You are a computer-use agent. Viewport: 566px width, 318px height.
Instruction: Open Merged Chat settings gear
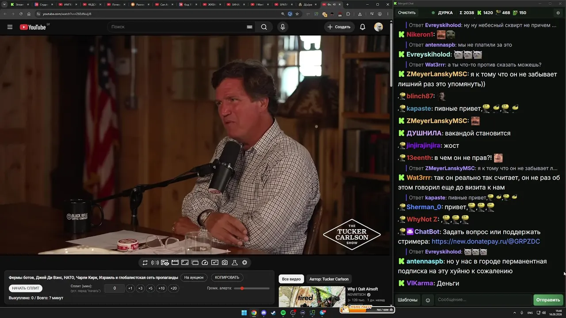coord(558,13)
